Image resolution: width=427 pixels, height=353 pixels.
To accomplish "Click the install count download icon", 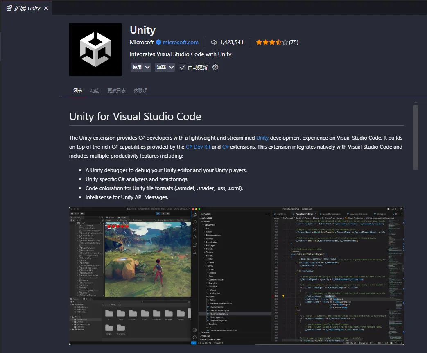I will pos(214,42).
